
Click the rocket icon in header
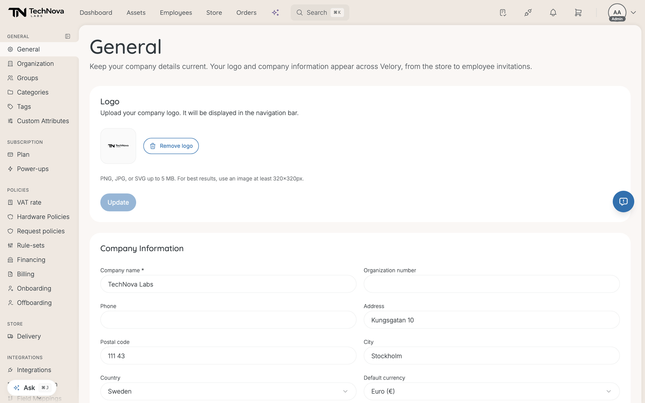[x=528, y=13]
